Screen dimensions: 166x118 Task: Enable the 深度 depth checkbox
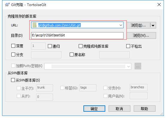pos(13,46)
